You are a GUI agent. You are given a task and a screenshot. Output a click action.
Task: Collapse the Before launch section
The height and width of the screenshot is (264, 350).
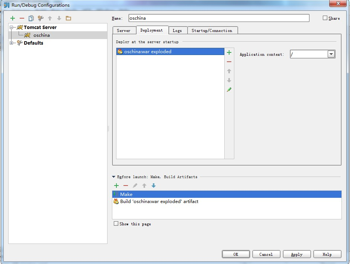(x=113, y=177)
